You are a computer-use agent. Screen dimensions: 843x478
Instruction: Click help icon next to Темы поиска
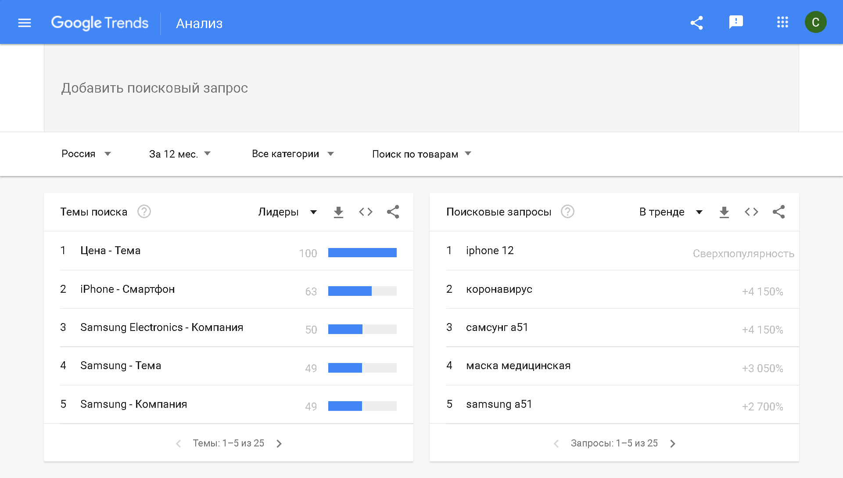pos(144,212)
